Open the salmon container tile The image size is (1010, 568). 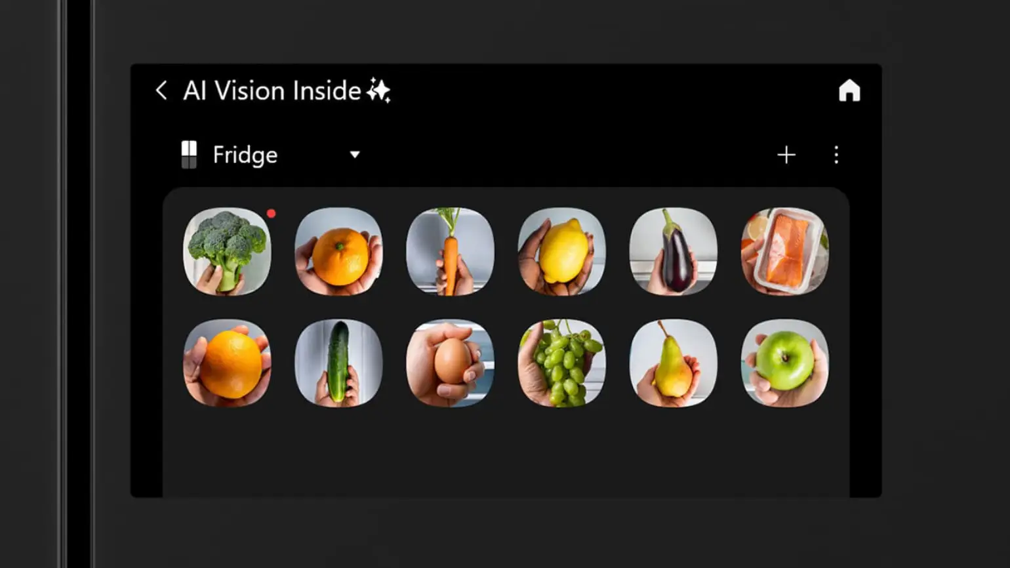point(785,251)
